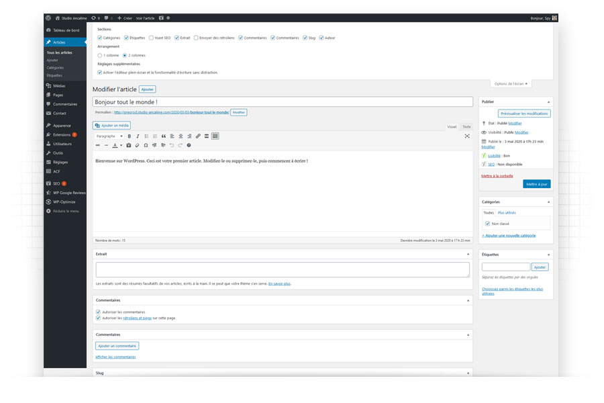Open the comments bubble in admin bar
604x403 pixels.
tap(108, 18)
